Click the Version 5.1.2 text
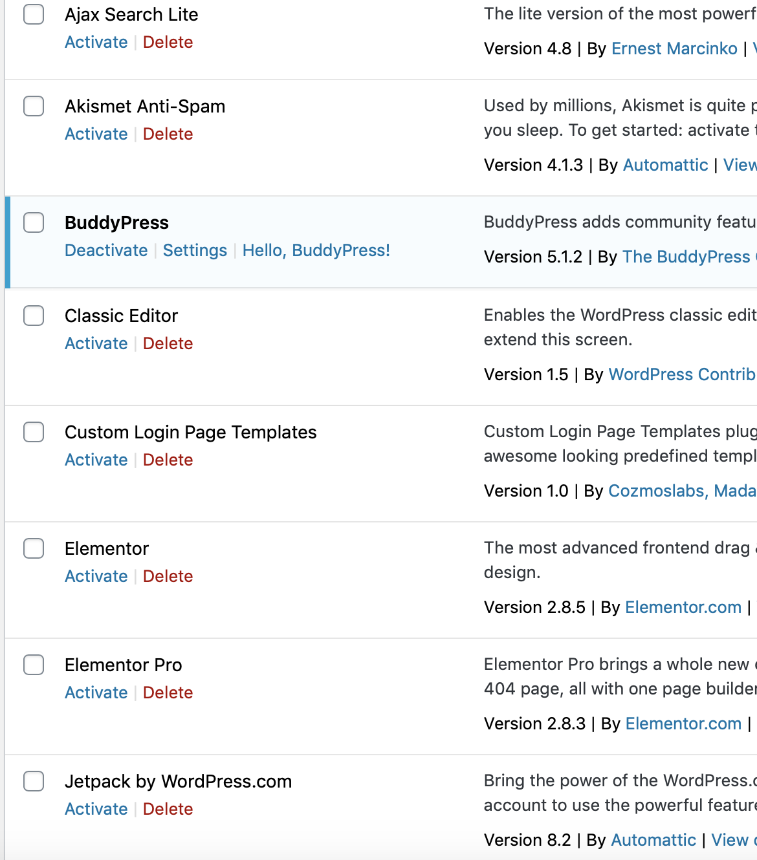 pos(533,257)
